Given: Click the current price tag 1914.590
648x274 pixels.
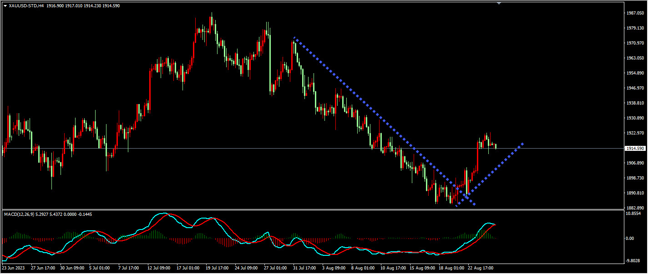Looking at the screenshot, I should point(634,148).
